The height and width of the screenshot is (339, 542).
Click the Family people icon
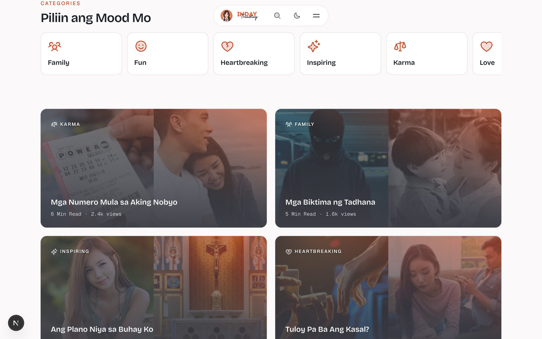54,46
